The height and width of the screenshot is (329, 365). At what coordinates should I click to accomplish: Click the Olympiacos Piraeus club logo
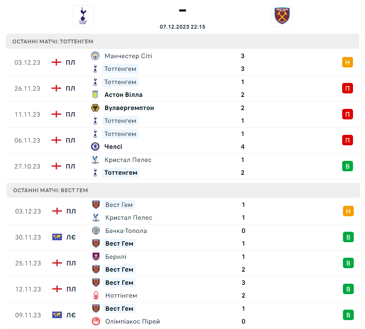pos(96,321)
